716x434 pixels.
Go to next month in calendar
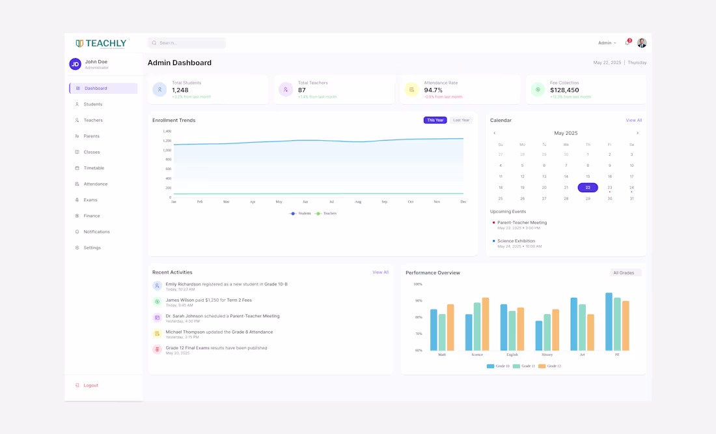pyautogui.click(x=637, y=133)
